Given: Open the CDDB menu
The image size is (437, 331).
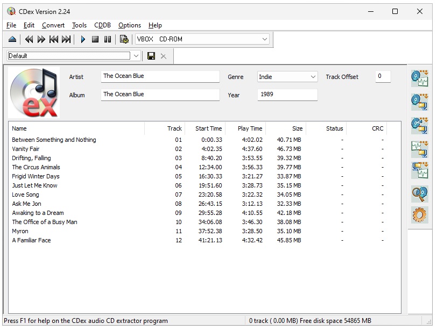Looking at the screenshot, I should (102, 25).
